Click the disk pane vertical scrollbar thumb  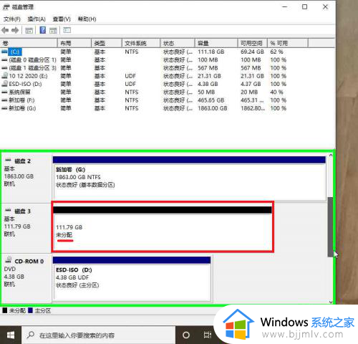pyautogui.click(x=330, y=227)
